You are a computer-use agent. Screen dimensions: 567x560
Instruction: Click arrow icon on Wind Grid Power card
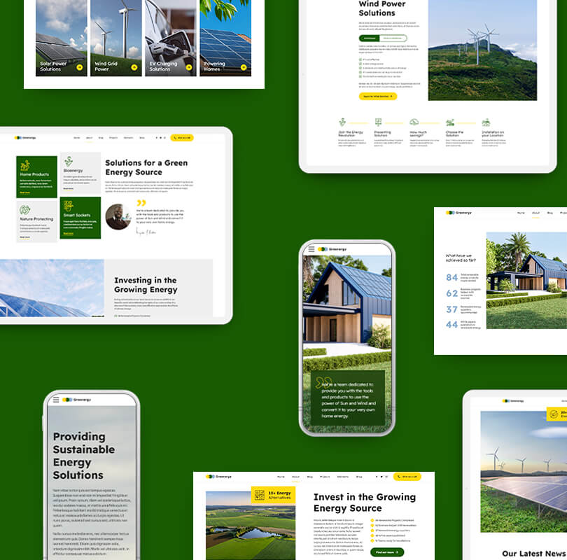coord(134,67)
